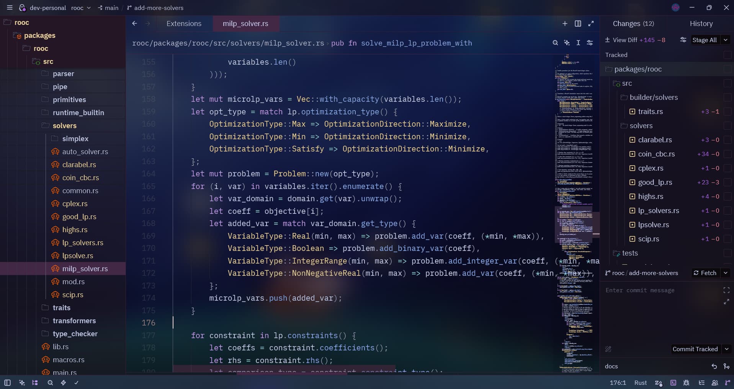The image size is (734, 389).
Task: Open Stage All dropdown arrow
Action: point(725,40)
